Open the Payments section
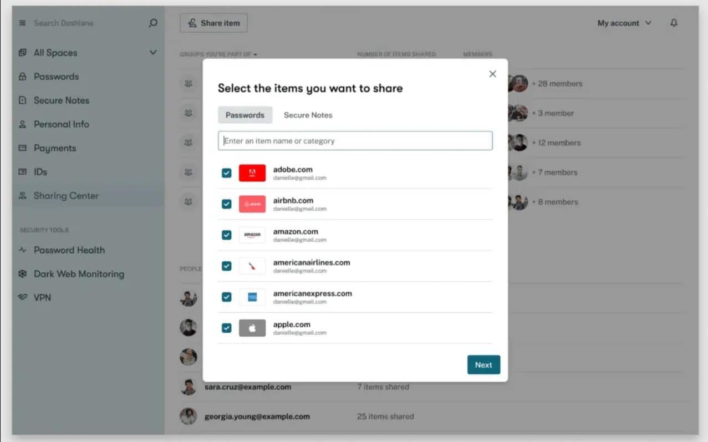Image resolution: width=708 pixels, height=442 pixels. pyautogui.click(x=56, y=148)
